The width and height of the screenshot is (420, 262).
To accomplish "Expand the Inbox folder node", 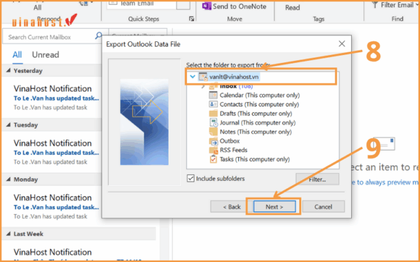I will [203, 86].
